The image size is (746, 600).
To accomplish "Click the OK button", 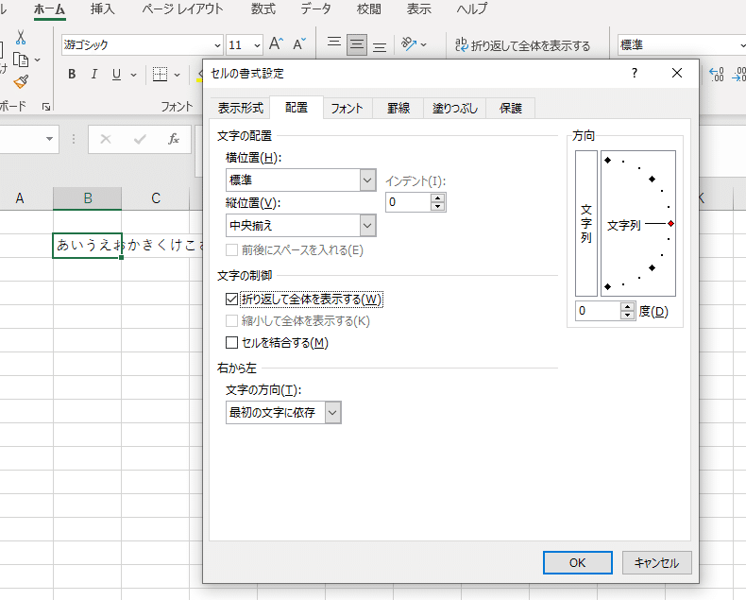I will [578, 563].
